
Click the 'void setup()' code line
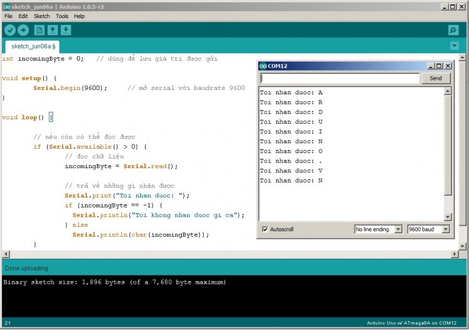pyautogui.click(x=29, y=78)
